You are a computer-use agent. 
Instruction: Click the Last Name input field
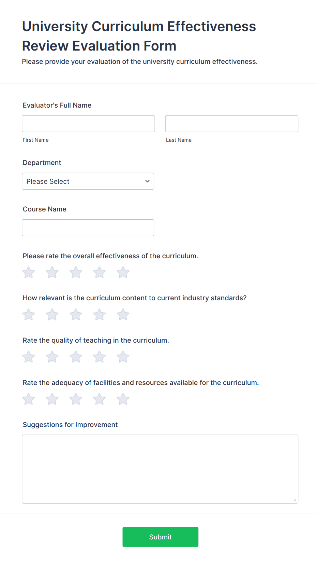pos(231,124)
